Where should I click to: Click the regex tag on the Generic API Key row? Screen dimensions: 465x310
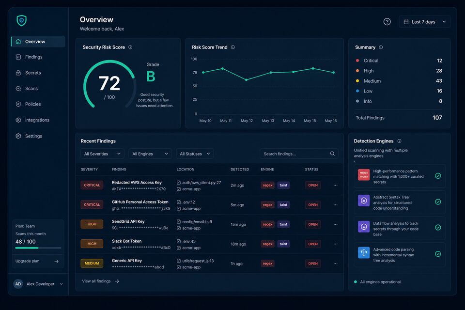267,263
